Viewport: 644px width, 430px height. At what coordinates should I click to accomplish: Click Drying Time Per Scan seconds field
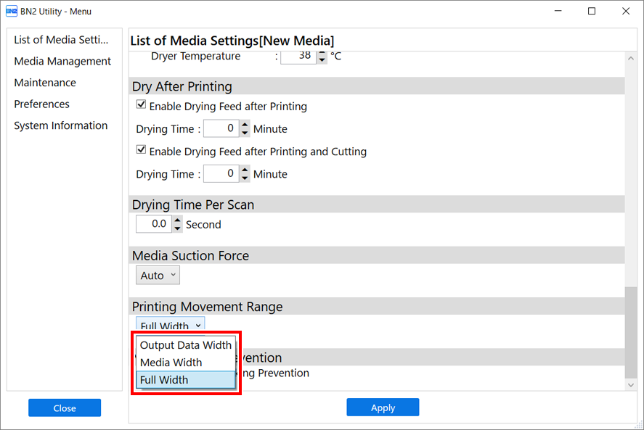point(154,224)
